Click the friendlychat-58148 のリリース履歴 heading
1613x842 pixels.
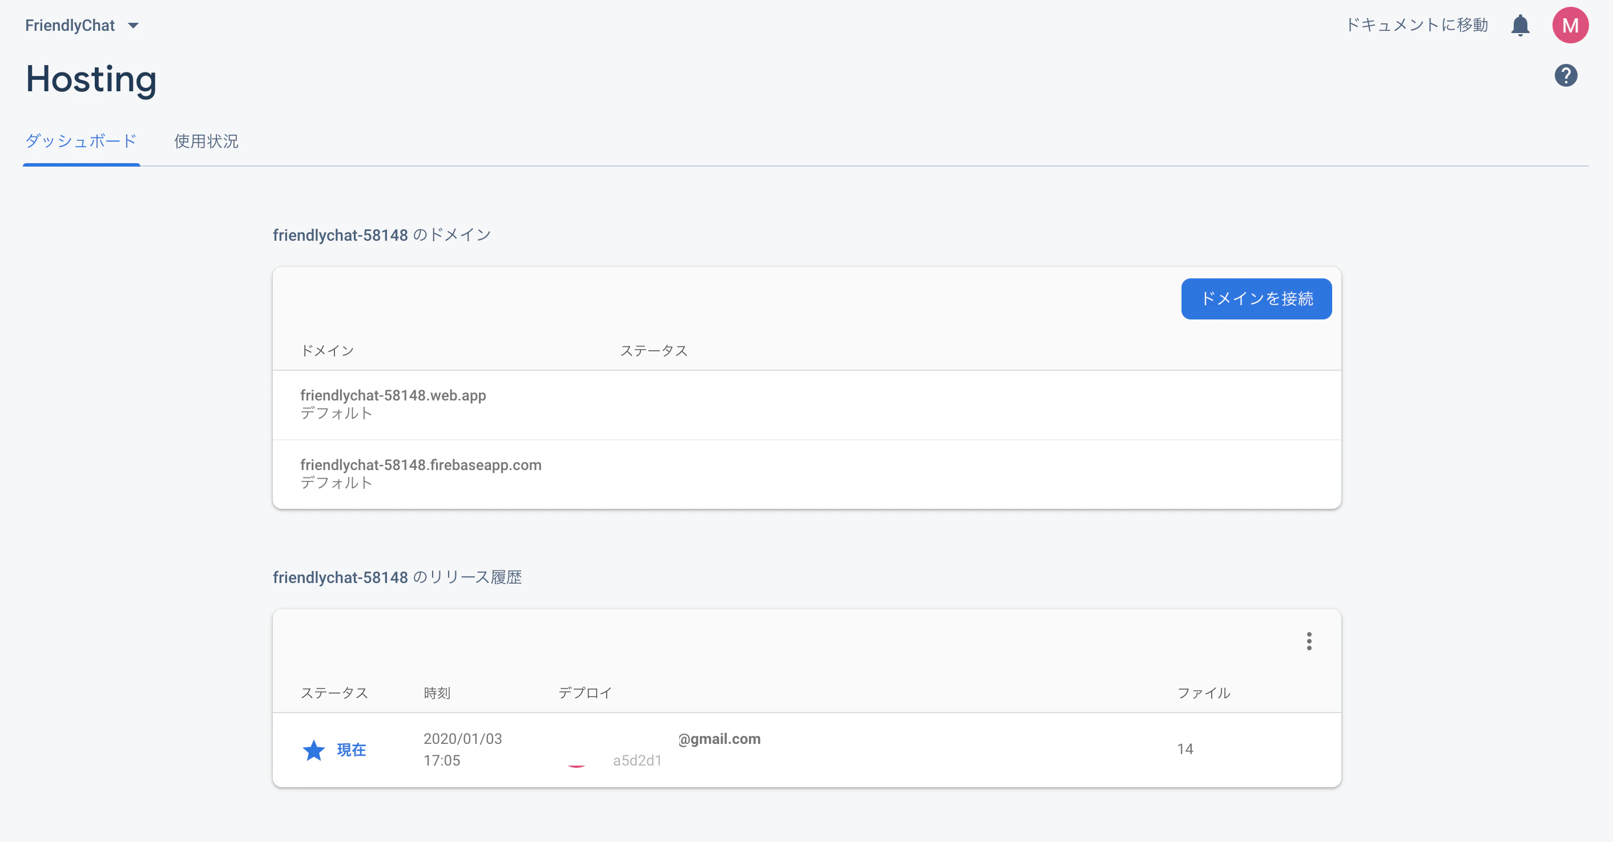(x=397, y=577)
